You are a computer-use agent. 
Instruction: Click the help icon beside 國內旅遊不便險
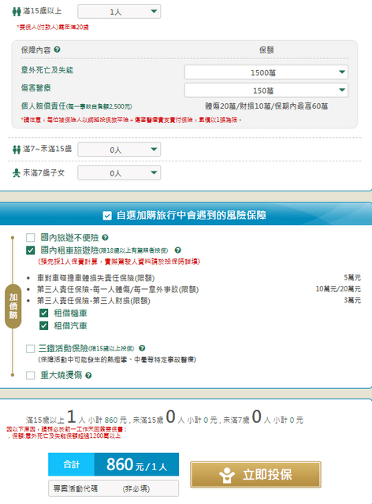(105, 238)
